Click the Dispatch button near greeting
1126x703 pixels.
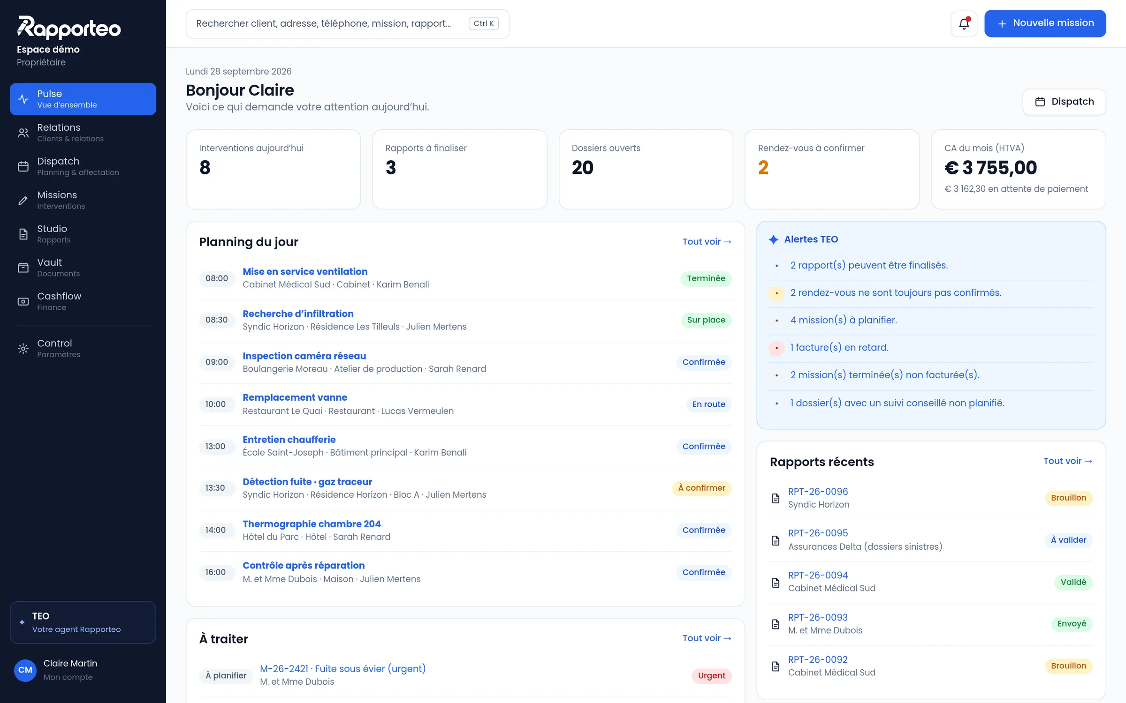[x=1064, y=102]
